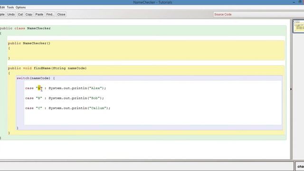Image resolution: width=304 pixels, height=171 pixels.
Task: Click the switch(nameCode) statement
Action: (x=36, y=78)
